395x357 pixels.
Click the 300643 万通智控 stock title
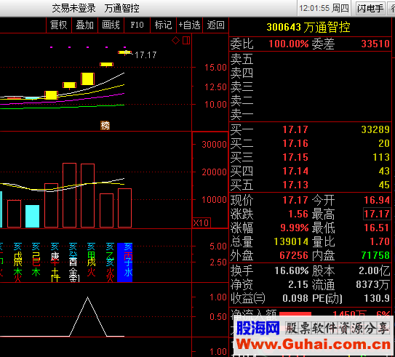coord(308,27)
